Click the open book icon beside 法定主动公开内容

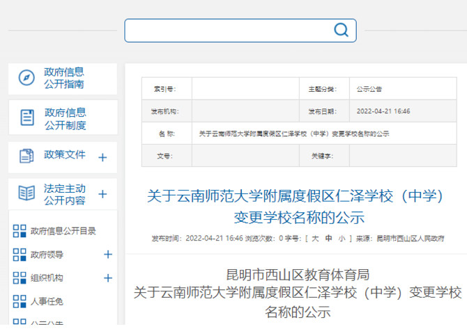[26, 193]
